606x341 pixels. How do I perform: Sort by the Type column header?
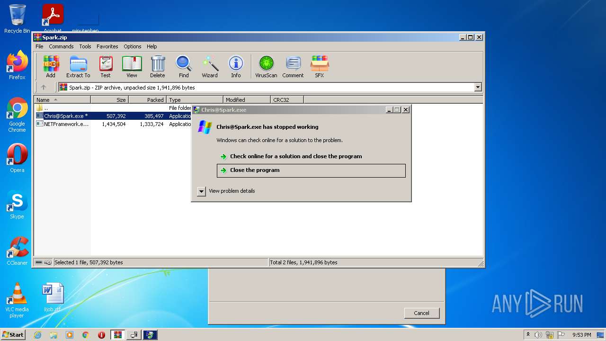[195, 100]
